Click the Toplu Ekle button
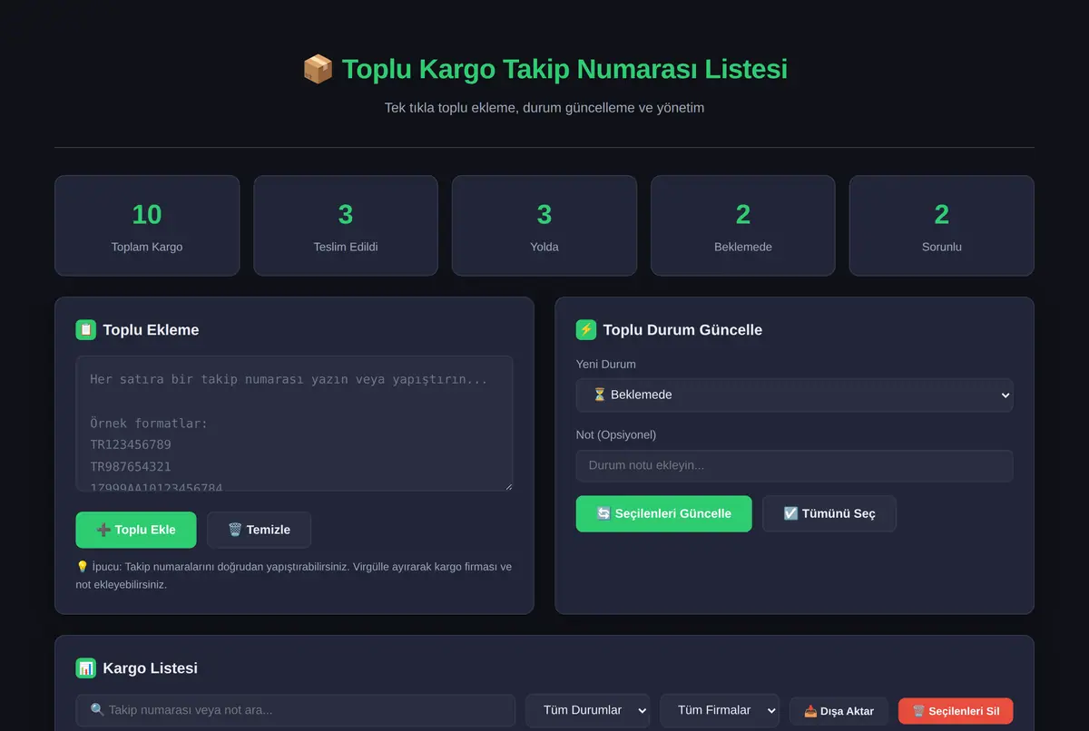This screenshot has height=731, width=1089. (x=136, y=530)
